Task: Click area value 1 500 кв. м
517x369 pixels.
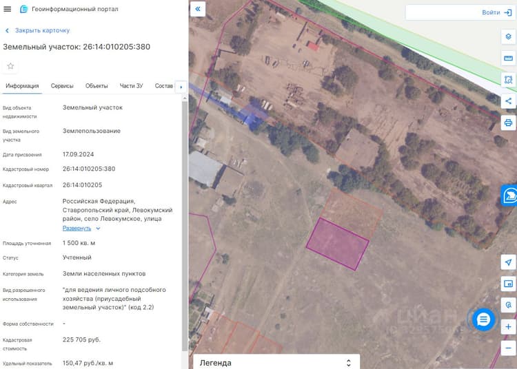Action: tap(79, 243)
